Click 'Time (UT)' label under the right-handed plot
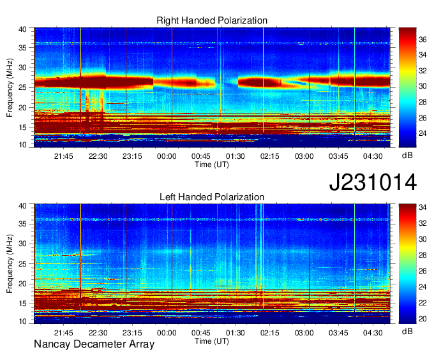Image resolution: width=434 pixels, height=352 pixels. (x=212, y=165)
